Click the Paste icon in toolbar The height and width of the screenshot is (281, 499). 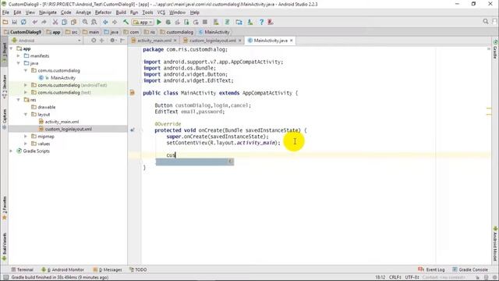pos(73,22)
